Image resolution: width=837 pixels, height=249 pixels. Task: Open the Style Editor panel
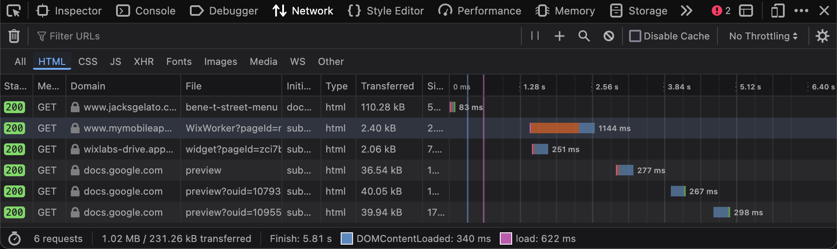pyautogui.click(x=386, y=11)
